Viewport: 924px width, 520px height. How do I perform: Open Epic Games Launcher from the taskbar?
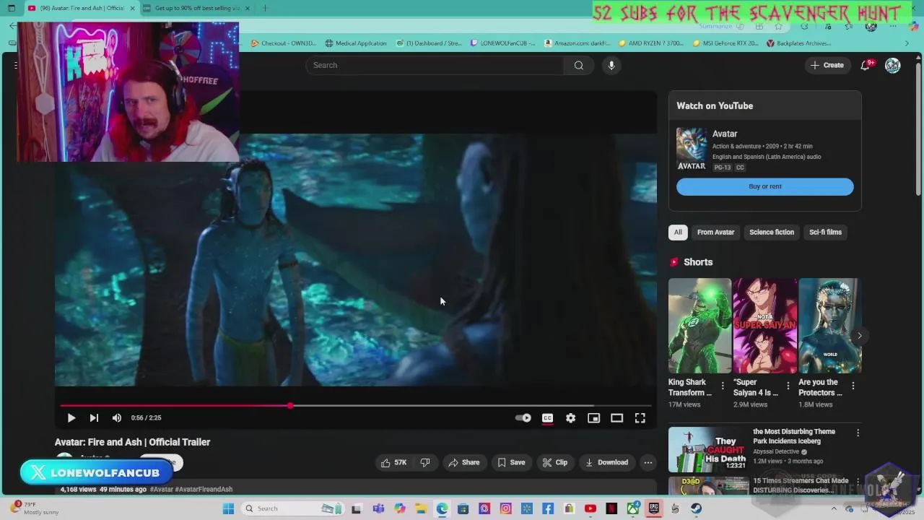(x=654, y=508)
